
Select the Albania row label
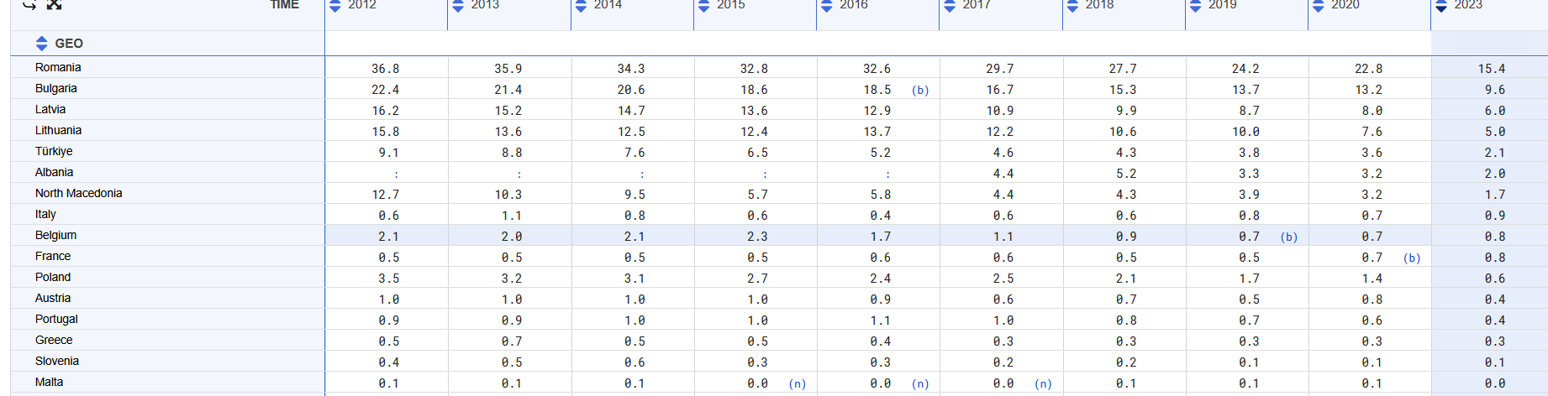[x=54, y=172]
